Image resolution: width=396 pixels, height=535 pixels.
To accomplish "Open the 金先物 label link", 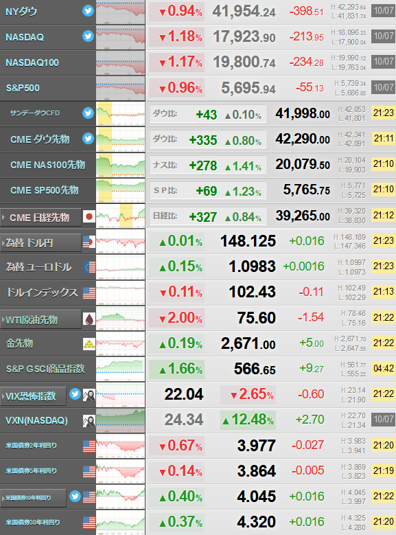I will pyautogui.click(x=19, y=343).
